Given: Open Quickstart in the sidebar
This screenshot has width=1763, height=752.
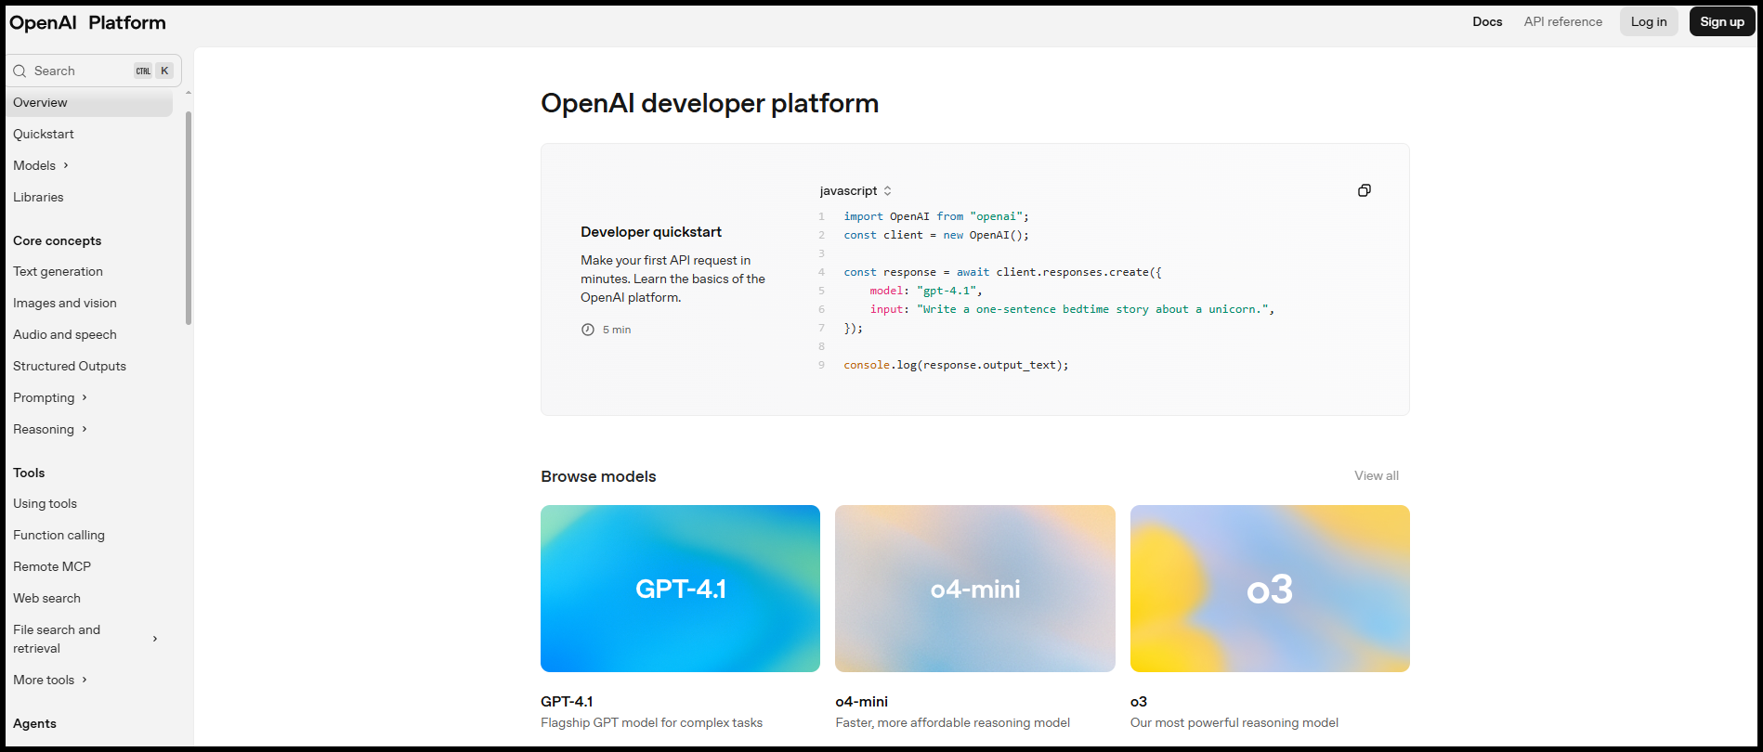Looking at the screenshot, I should pos(44,134).
